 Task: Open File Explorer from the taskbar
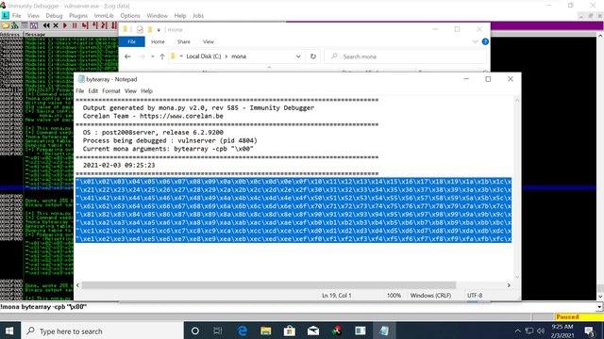266,331
